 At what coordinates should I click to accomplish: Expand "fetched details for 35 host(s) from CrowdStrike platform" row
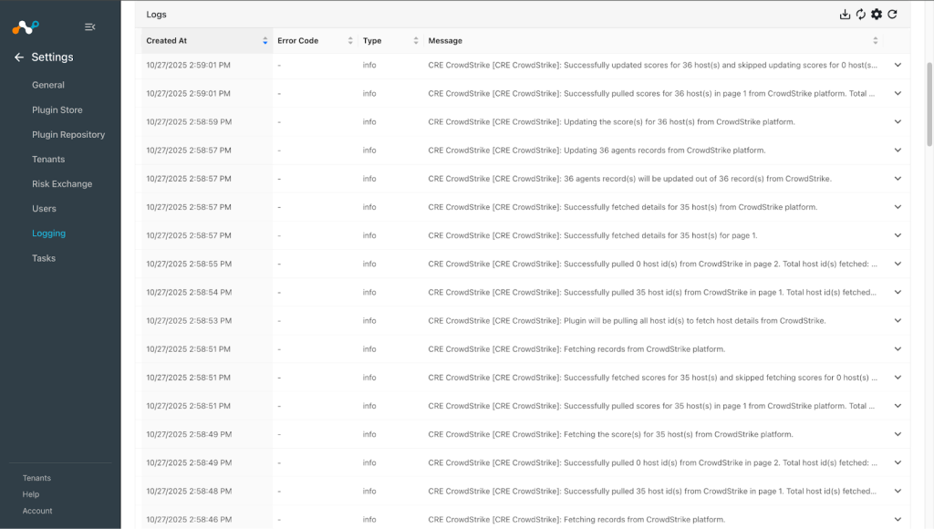(898, 207)
